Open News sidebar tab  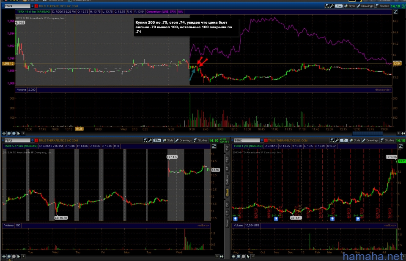click(x=227, y=223)
